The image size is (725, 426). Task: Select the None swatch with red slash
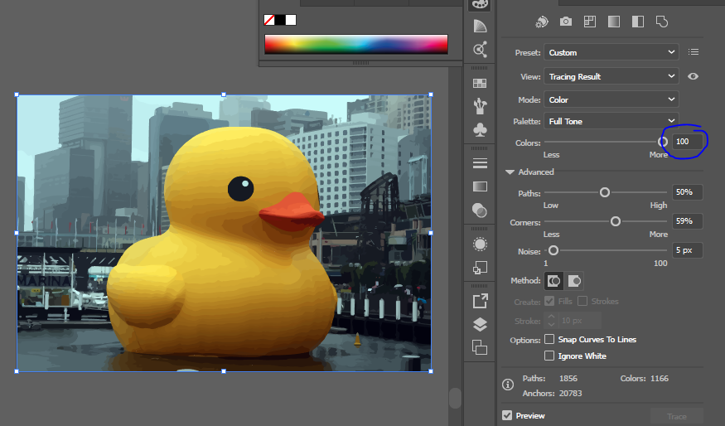point(269,20)
